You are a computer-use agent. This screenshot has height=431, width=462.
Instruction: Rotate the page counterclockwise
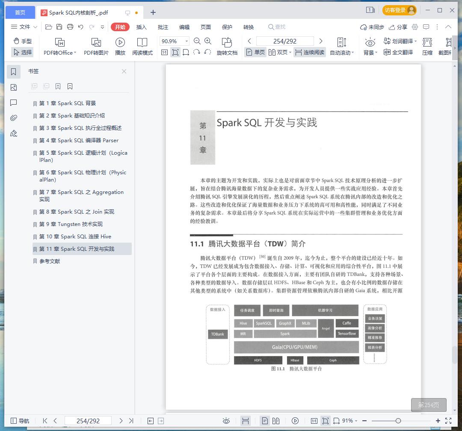pyautogui.click(x=207, y=53)
